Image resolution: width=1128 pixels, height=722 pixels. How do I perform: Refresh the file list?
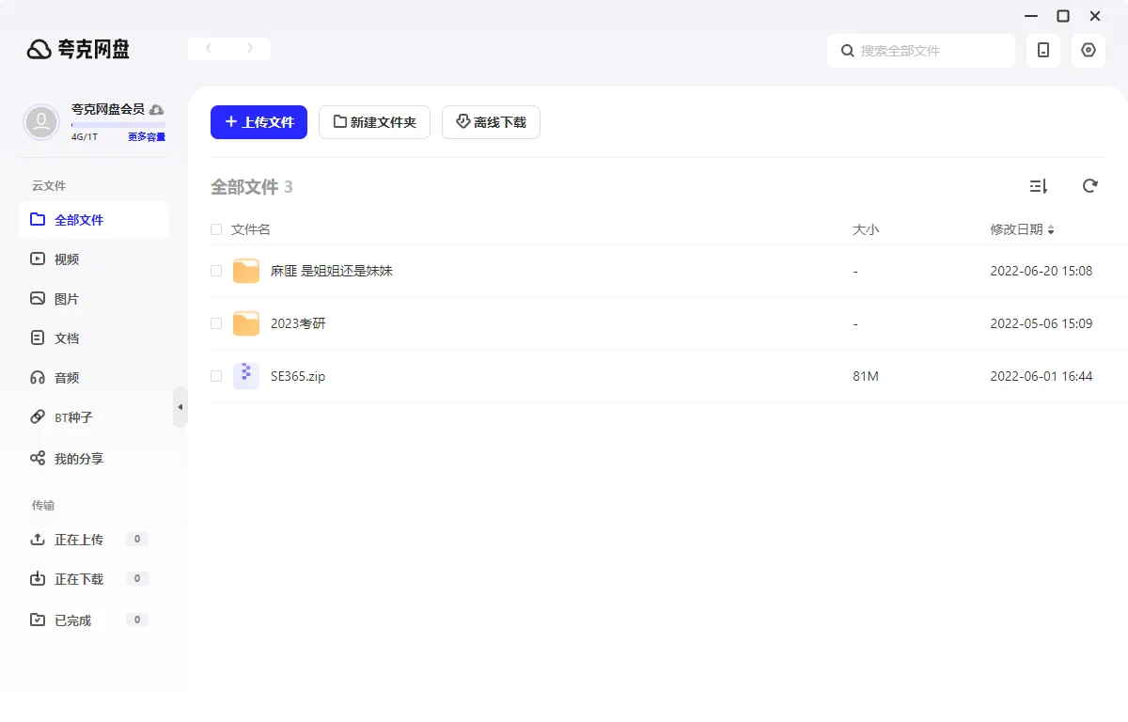[1090, 186]
